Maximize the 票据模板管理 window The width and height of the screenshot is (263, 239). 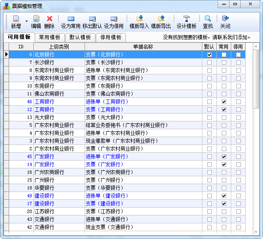coord(235,4)
